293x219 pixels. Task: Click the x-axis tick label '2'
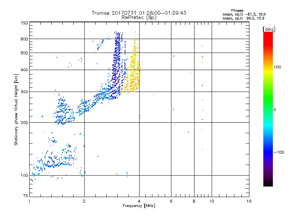tap(84, 201)
